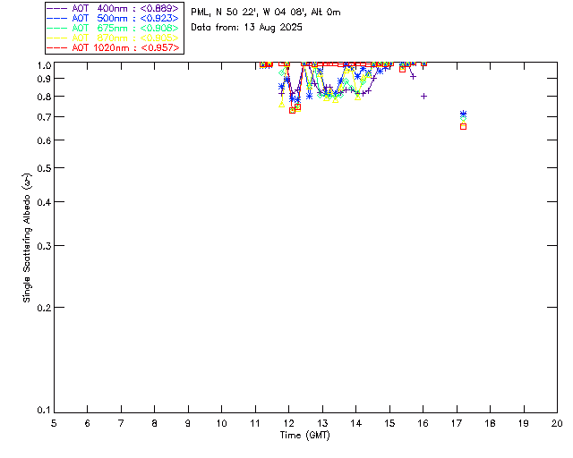Click the PML station location title
The width and height of the screenshot is (573, 458).
click(266, 13)
